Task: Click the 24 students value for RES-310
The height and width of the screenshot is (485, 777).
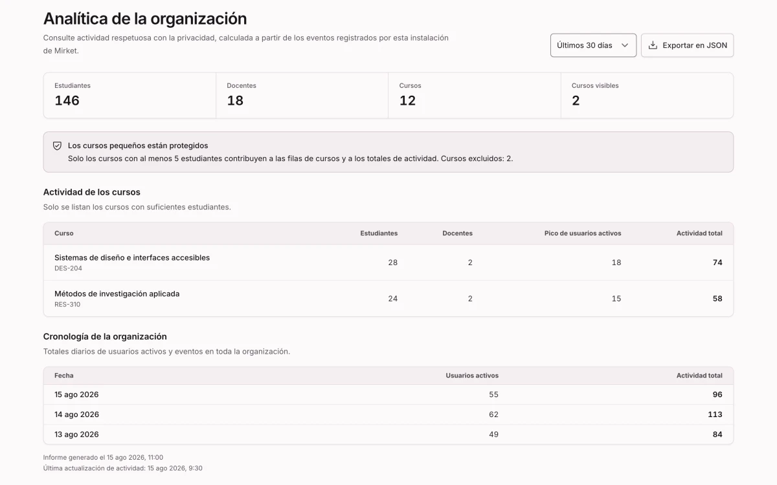Action: [x=393, y=299]
